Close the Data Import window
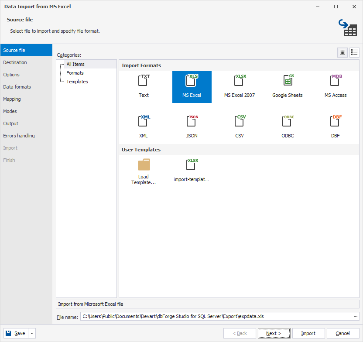363x342 pixels. (354, 7)
